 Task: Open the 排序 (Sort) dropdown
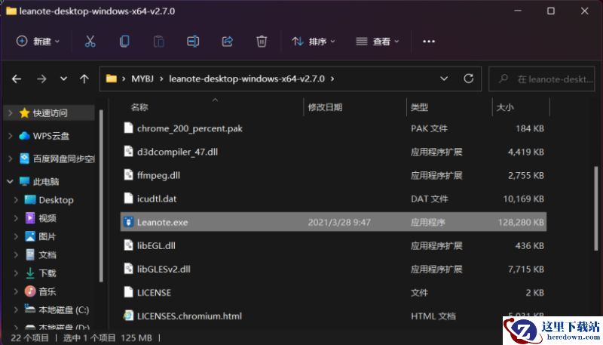click(313, 42)
